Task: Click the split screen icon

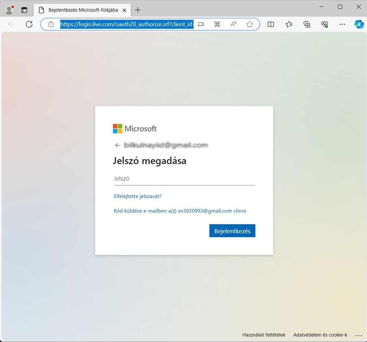Action: coord(271,24)
